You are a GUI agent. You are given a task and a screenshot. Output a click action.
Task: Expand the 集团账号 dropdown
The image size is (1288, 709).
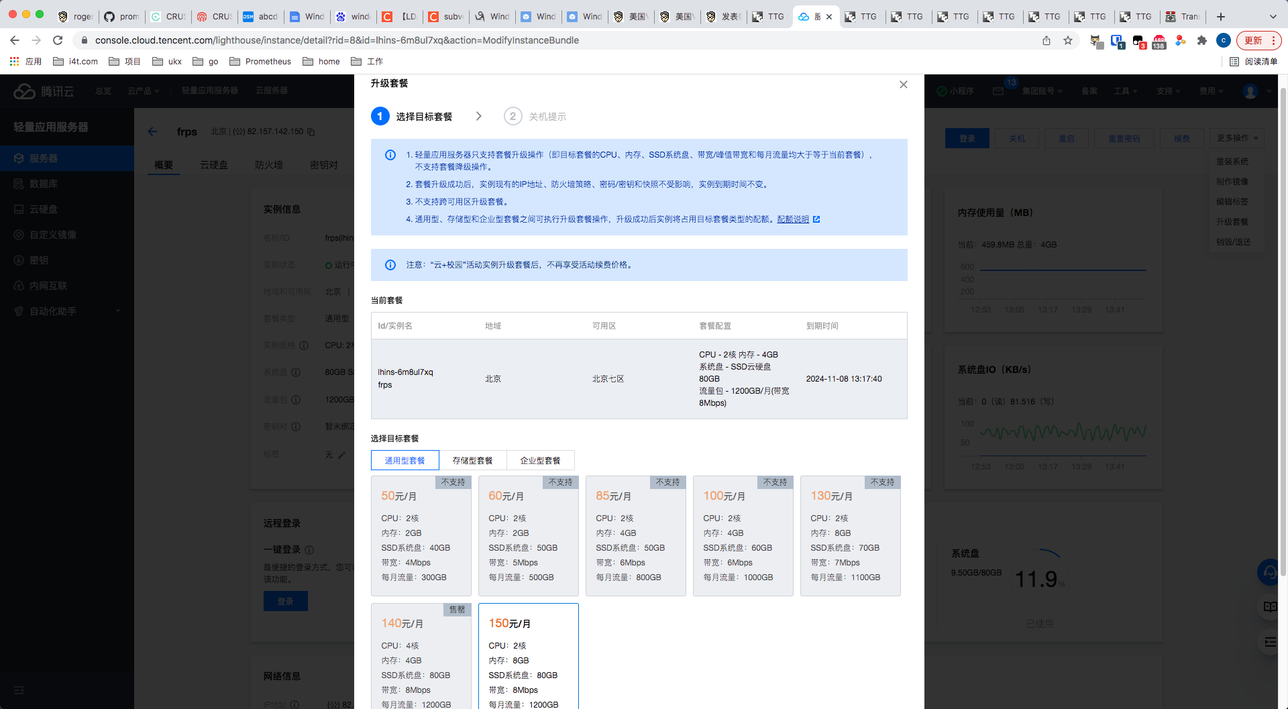(x=1042, y=91)
